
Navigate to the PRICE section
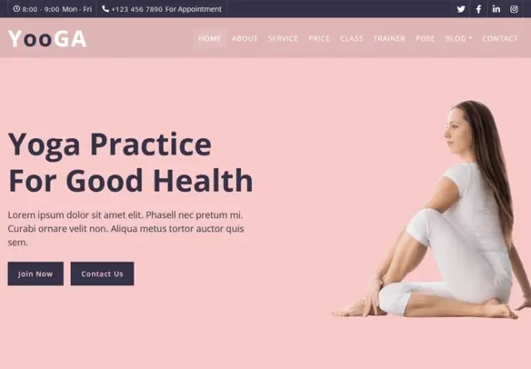coord(319,38)
